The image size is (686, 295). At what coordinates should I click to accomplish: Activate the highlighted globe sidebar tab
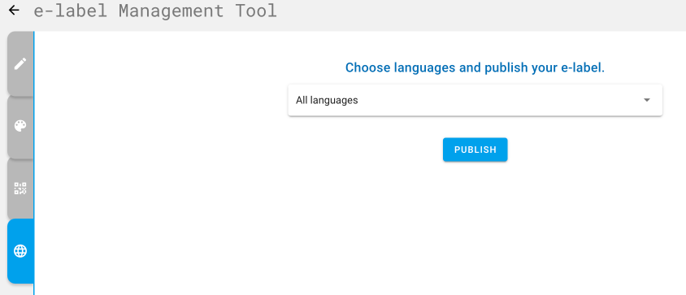coord(20,251)
